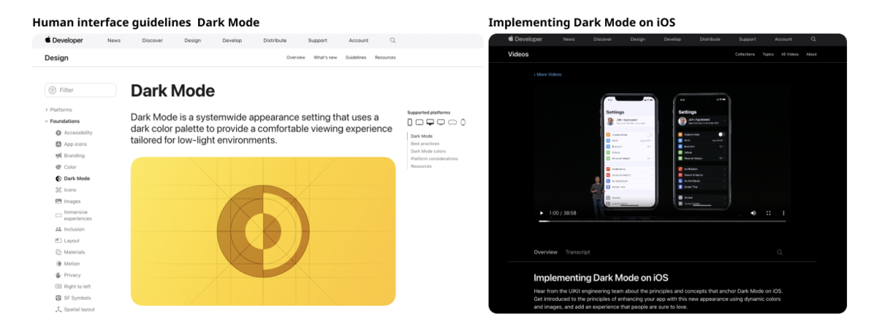Screen dimensions: 877x335
Task: Go to Guidelines on Design subnav
Action: [356, 57]
